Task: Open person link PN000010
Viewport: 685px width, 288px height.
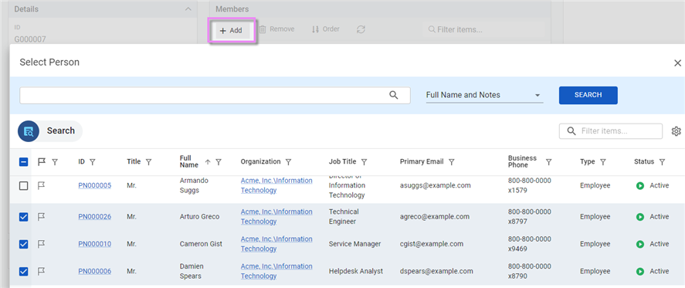Action: pos(94,244)
